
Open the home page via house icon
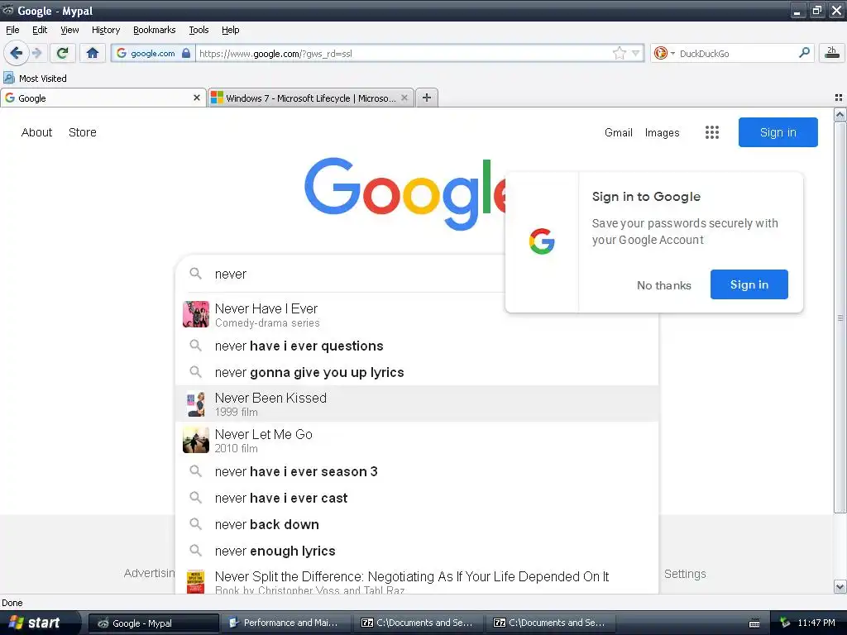coord(93,53)
